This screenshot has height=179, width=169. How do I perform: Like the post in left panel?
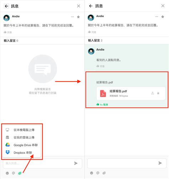(x=8, y=32)
